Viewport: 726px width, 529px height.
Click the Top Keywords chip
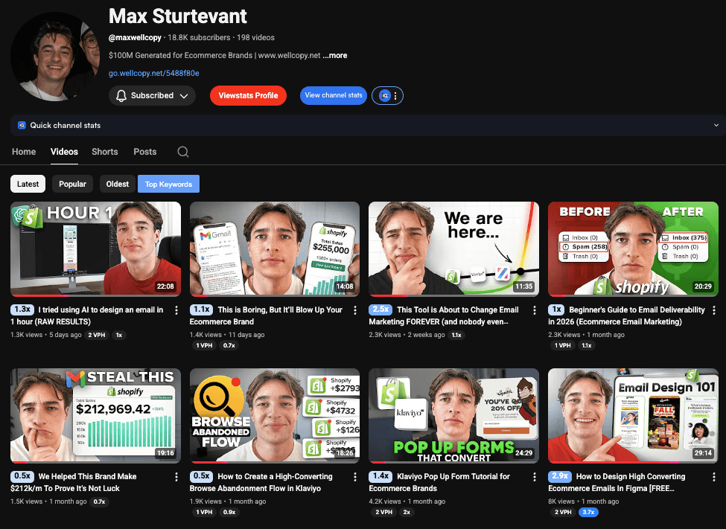(168, 184)
